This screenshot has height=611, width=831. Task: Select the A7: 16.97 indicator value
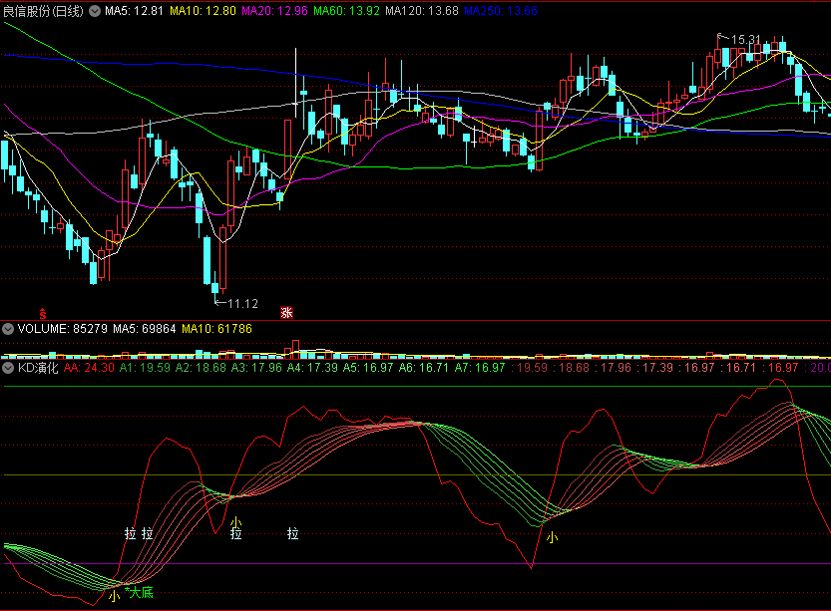480,368
